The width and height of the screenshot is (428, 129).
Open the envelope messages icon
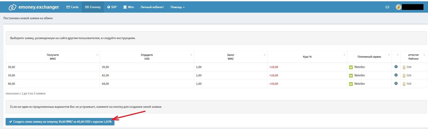click(387, 7)
